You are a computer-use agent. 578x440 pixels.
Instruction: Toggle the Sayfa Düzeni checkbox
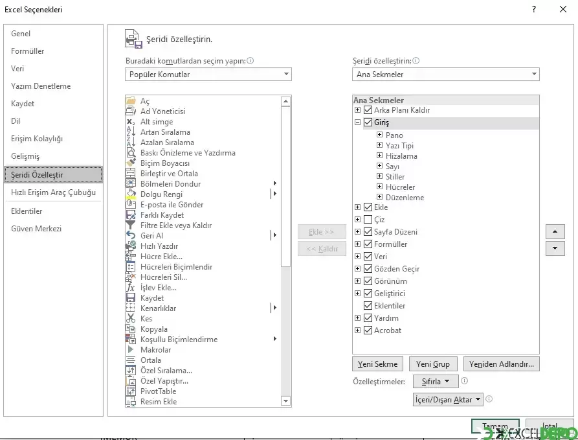[x=368, y=231]
